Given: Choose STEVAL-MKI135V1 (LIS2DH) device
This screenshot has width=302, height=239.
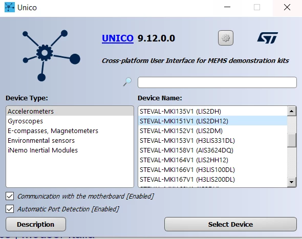Looking at the screenshot, I should pos(212,111).
